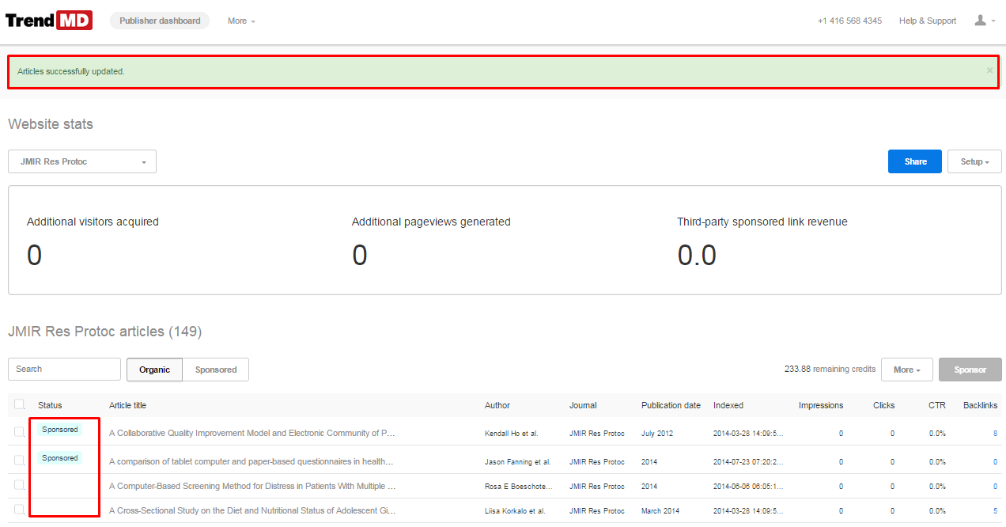Expand the JMIR Res Protoc website dropdown

(82, 161)
